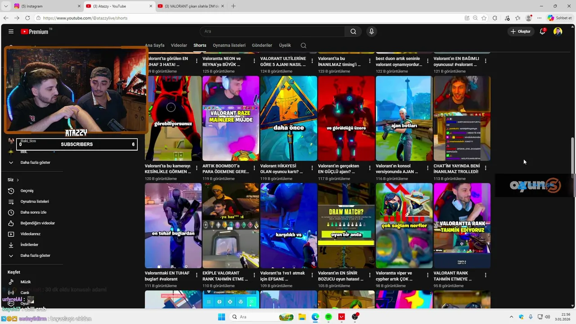Open the tab actions dropdown in Edge
Screen dimensions: 576x324
click(x=6, y=6)
